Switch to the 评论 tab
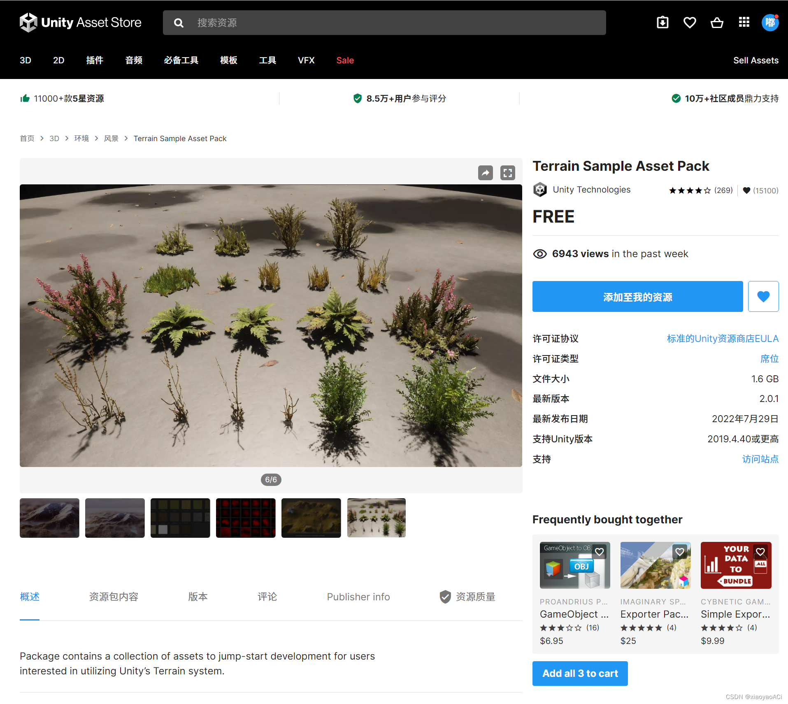This screenshot has width=788, height=704. 267,597
